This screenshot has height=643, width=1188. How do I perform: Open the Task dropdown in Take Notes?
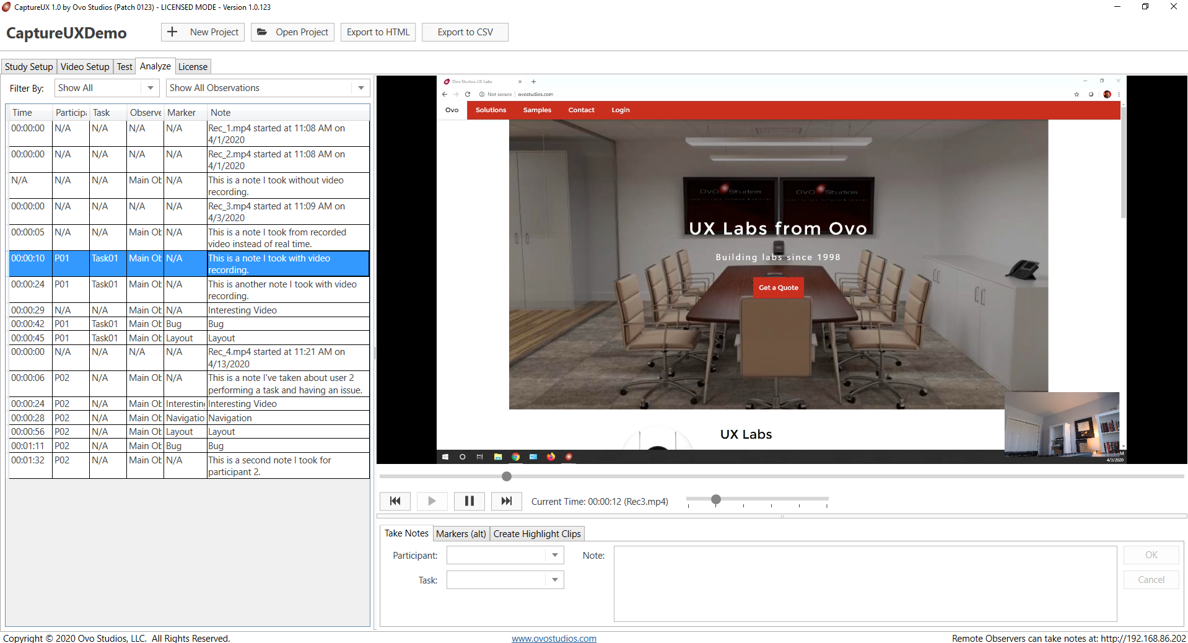click(554, 580)
